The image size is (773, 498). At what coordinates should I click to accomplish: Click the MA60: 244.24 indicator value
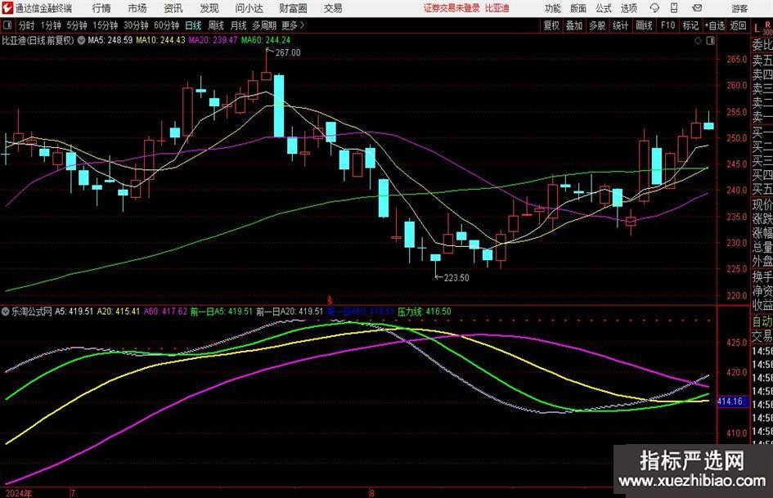click(266, 40)
